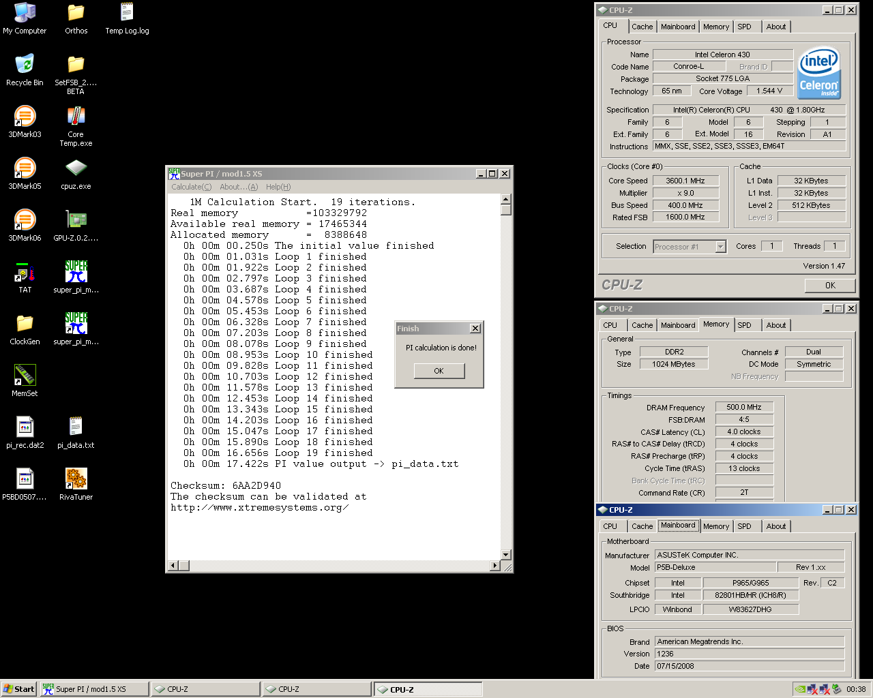873x698 pixels.
Task: Open the About menu in Super PI
Action: [239, 187]
